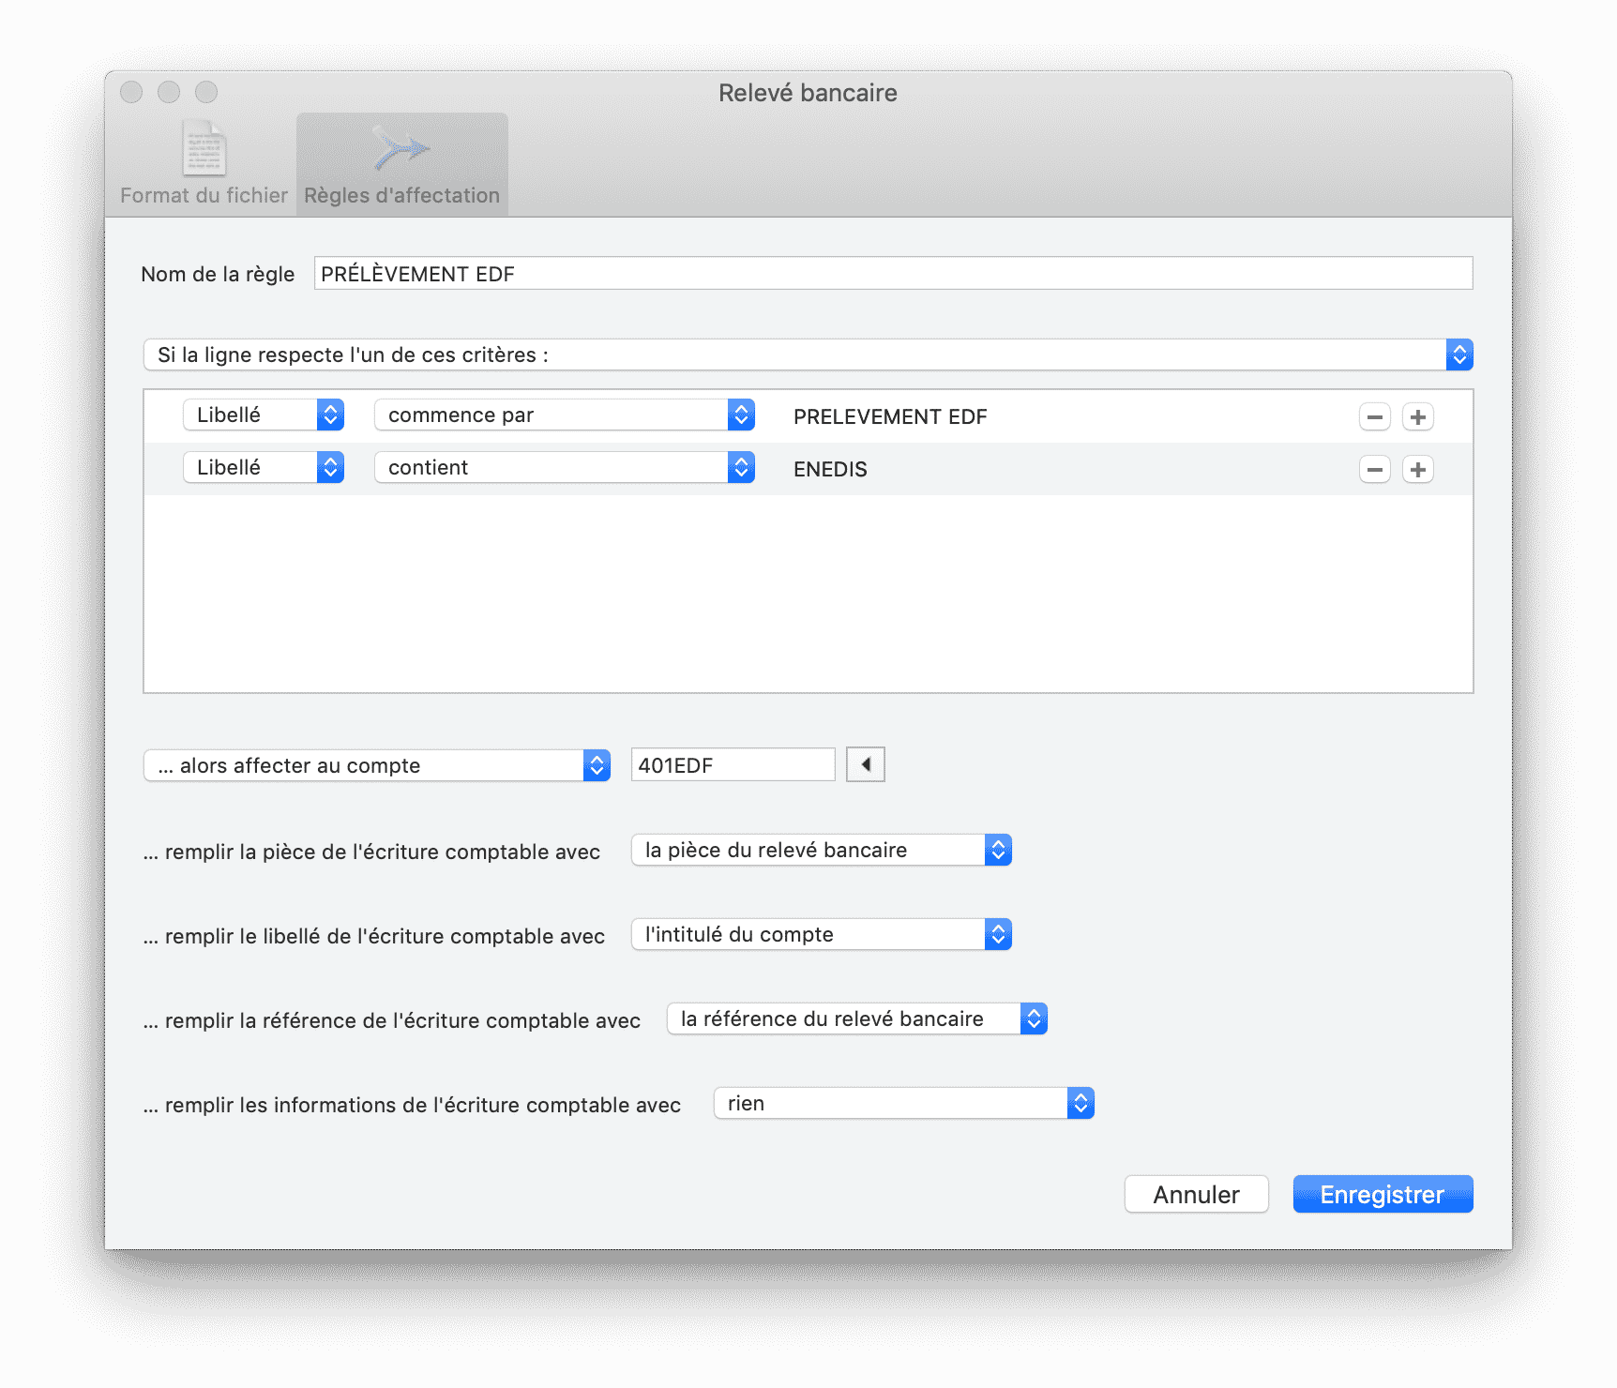Click the 'remplir la référence de l'écriture' label
The height and width of the screenshot is (1388, 1617).
392,1020
